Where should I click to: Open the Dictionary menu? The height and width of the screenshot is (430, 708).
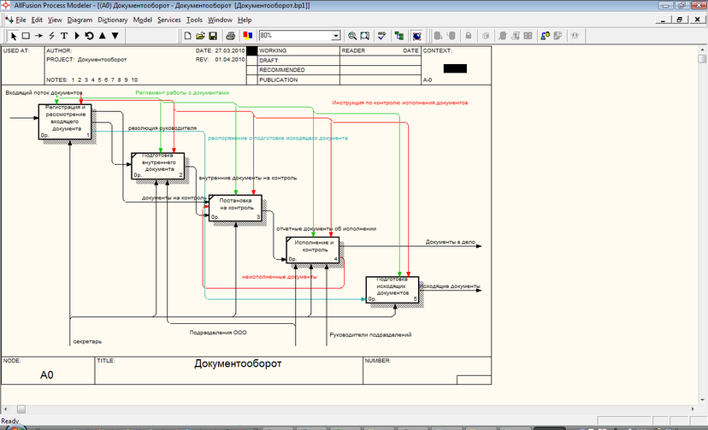tap(113, 19)
